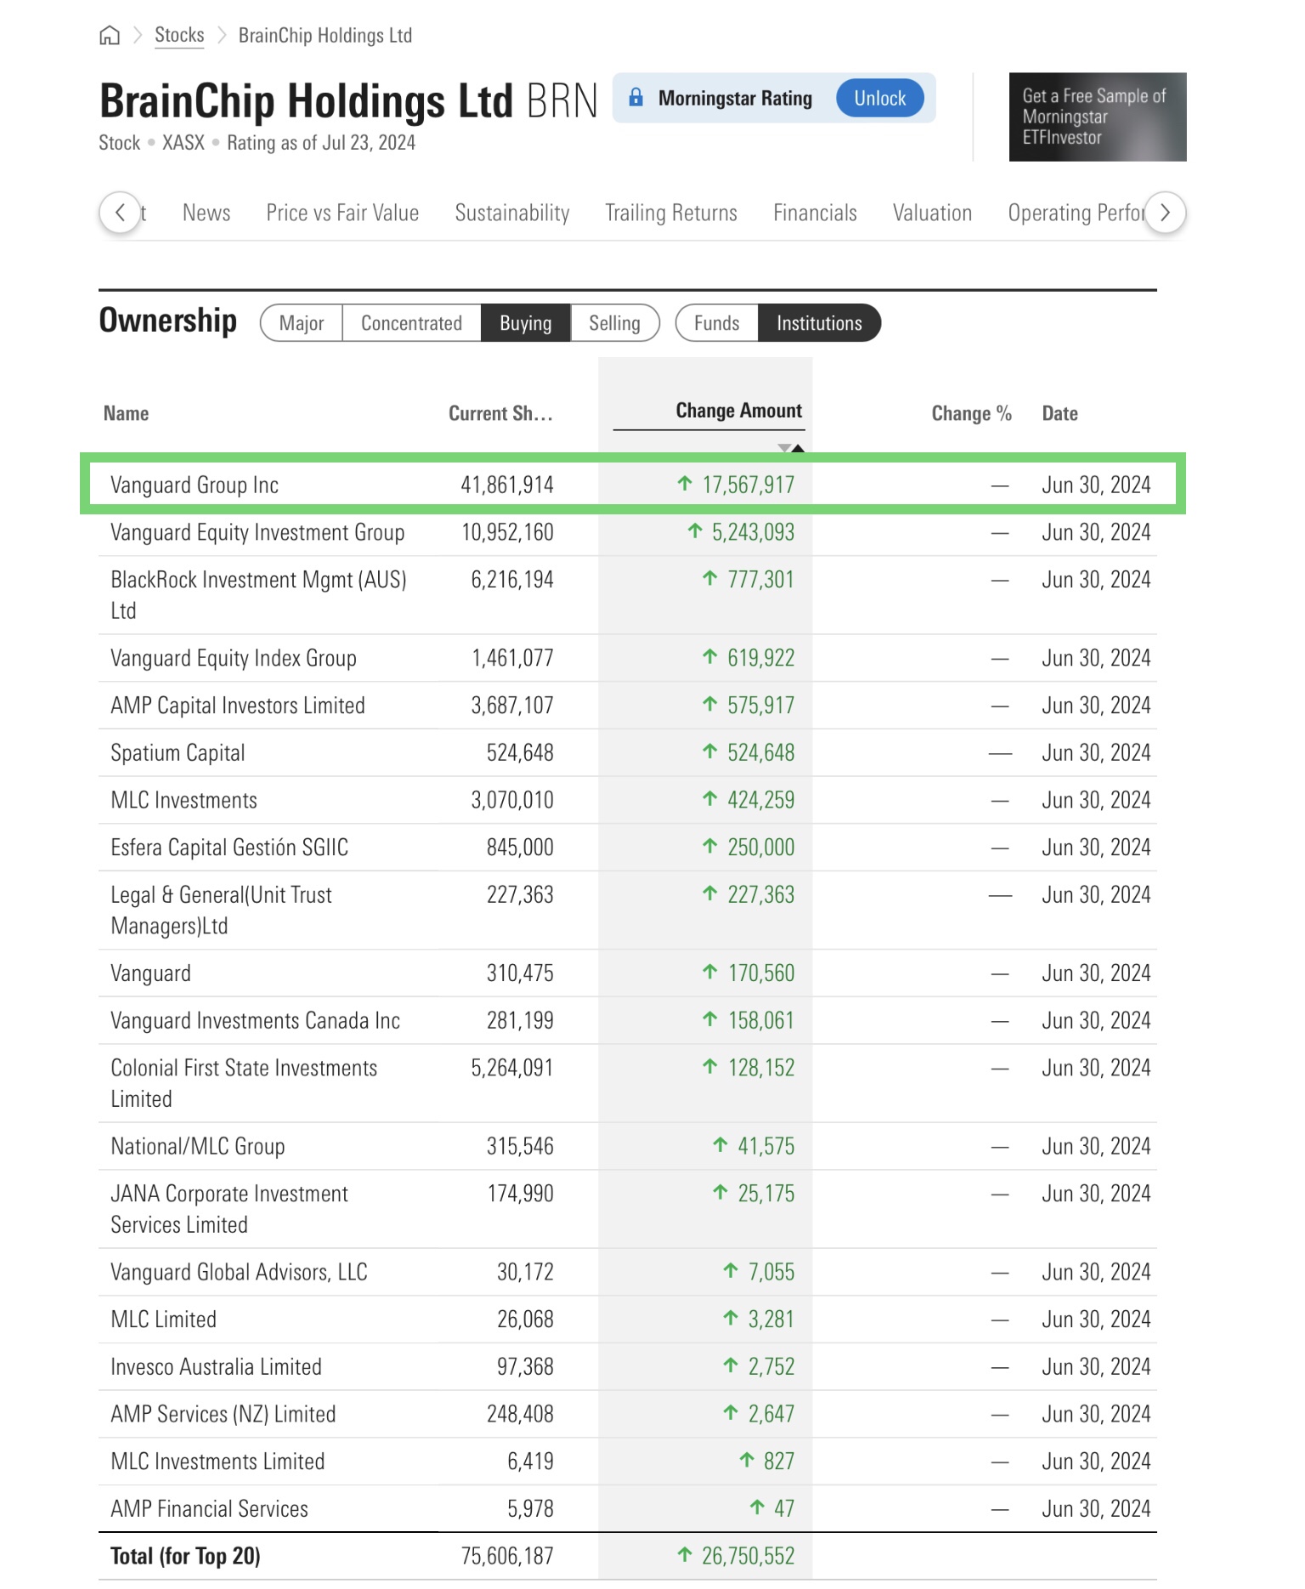Viewport: 1305px width, 1589px height.
Task: Click the up arrow beside 158,061
Action: pos(710,1019)
